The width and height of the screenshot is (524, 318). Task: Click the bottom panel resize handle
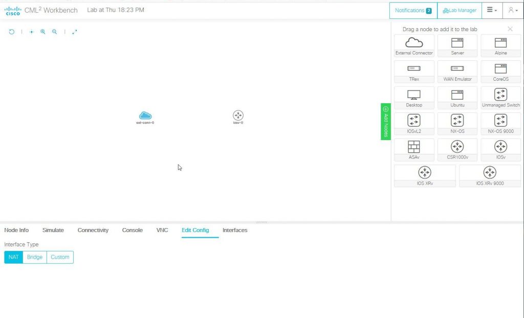261,222
